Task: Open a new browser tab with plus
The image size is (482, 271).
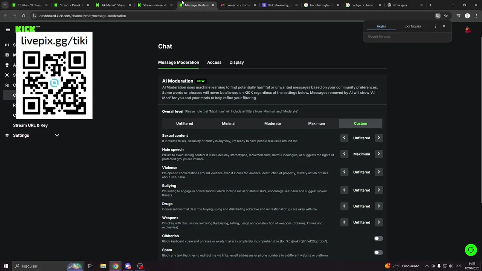Action: pos(430,5)
